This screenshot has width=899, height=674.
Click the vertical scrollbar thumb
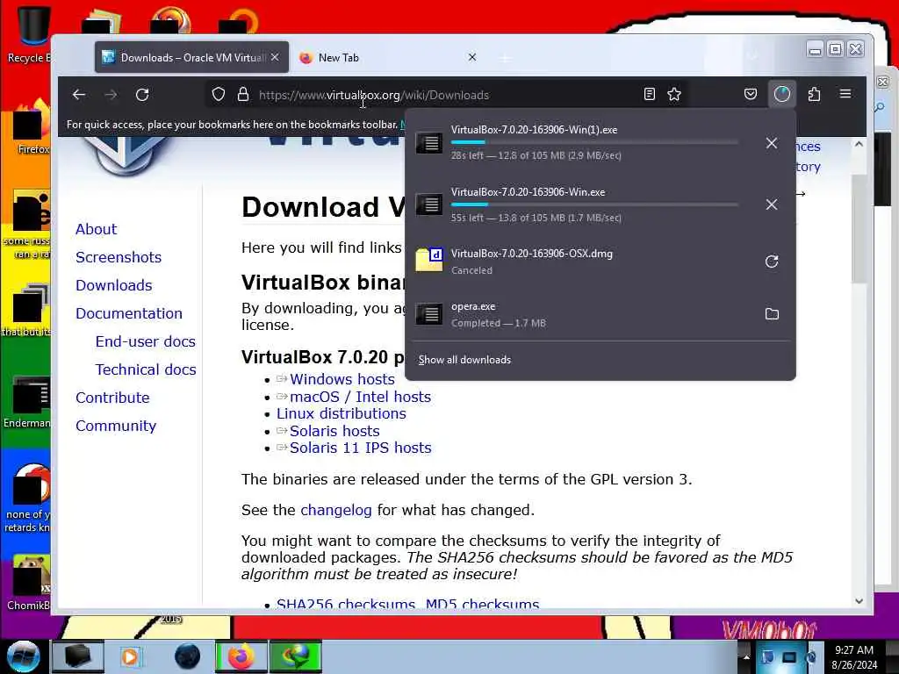click(859, 228)
